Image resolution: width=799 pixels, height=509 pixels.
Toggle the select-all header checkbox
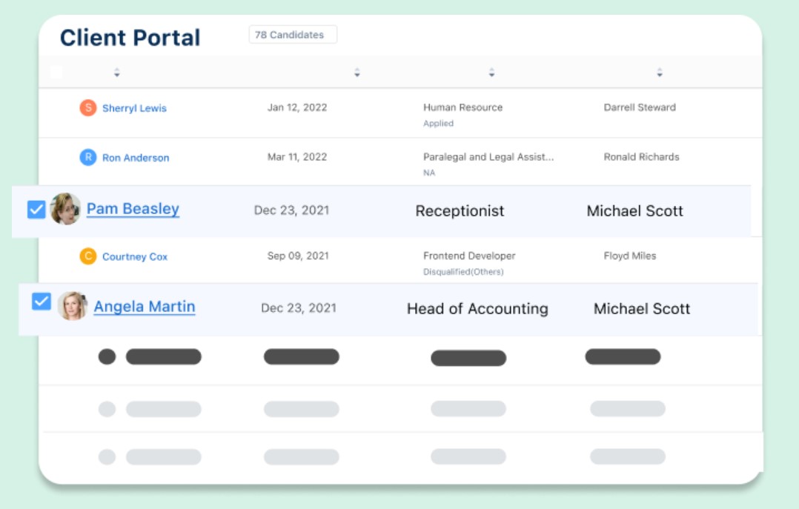click(56, 73)
